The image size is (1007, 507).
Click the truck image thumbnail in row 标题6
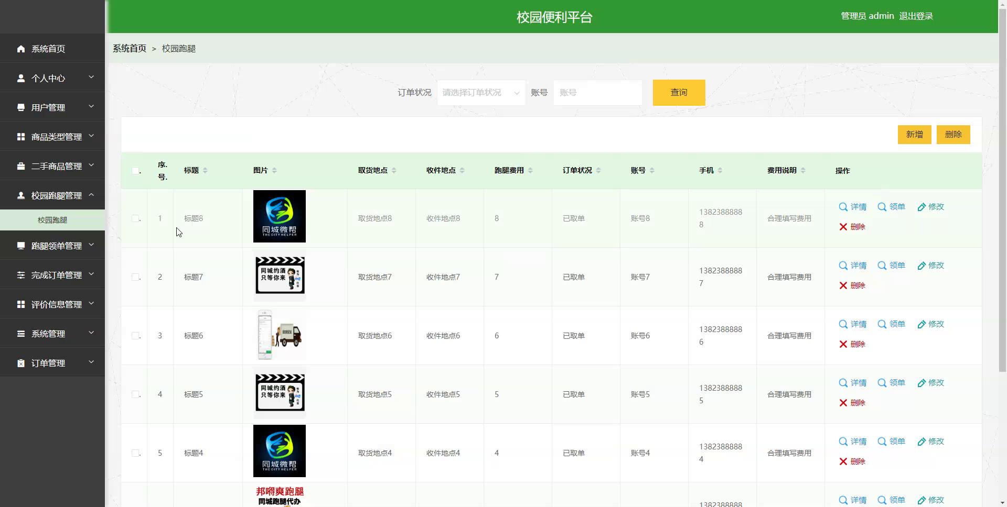280,335
